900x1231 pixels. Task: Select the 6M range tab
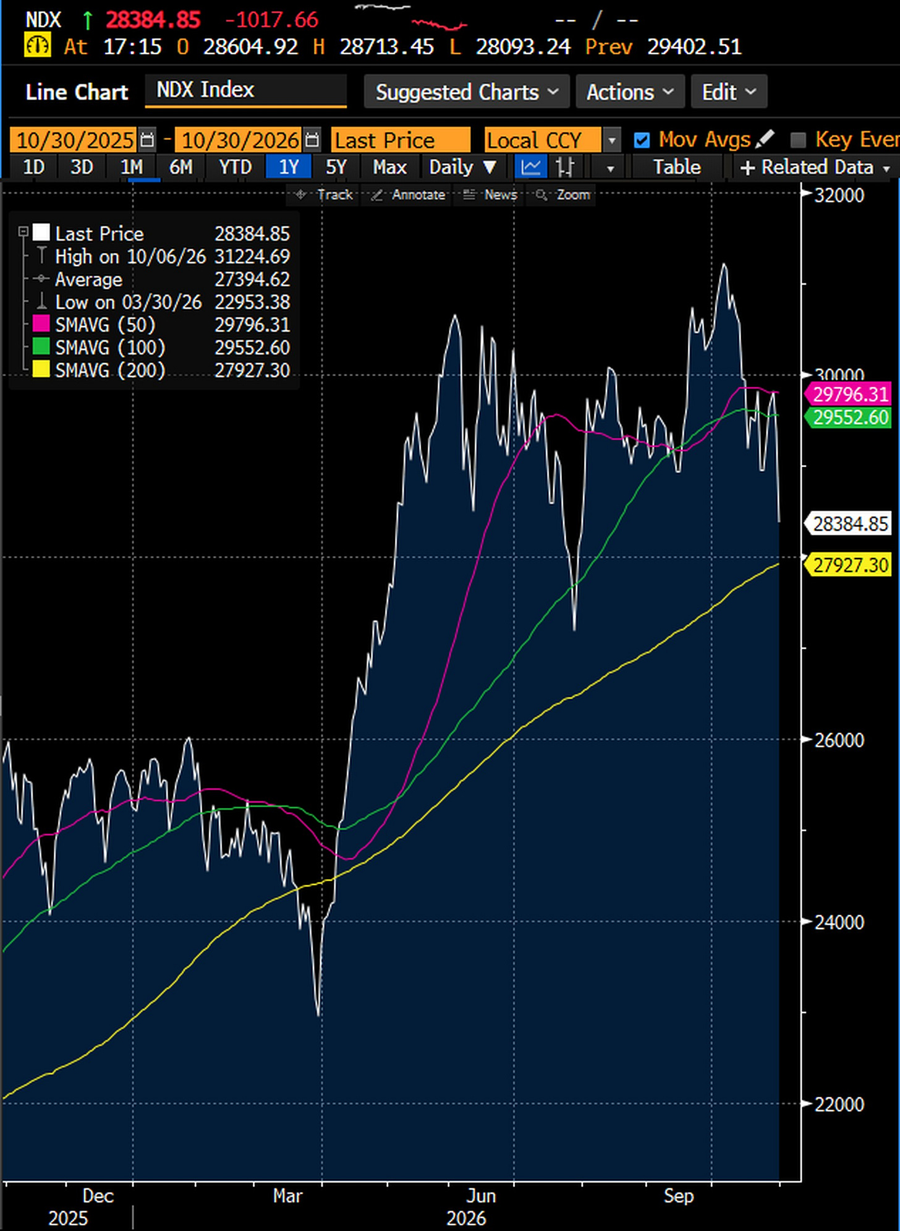(x=181, y=167)
